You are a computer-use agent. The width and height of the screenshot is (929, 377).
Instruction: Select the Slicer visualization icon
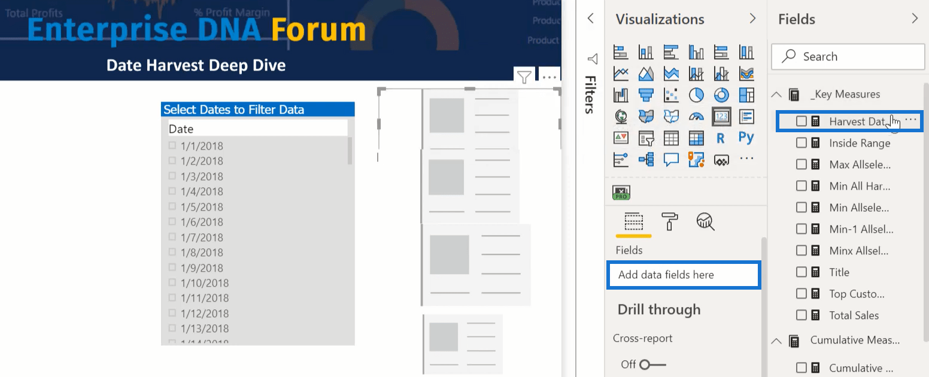coord(646,138)
